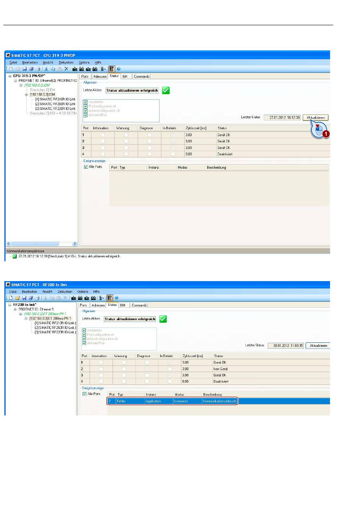
Task: Click Paste icon in CPU 319-3 window toolbar
Action: [x=59, y=69]
